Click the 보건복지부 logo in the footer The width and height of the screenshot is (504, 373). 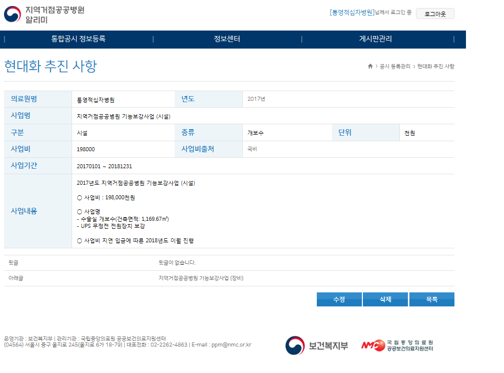[316, 345]
